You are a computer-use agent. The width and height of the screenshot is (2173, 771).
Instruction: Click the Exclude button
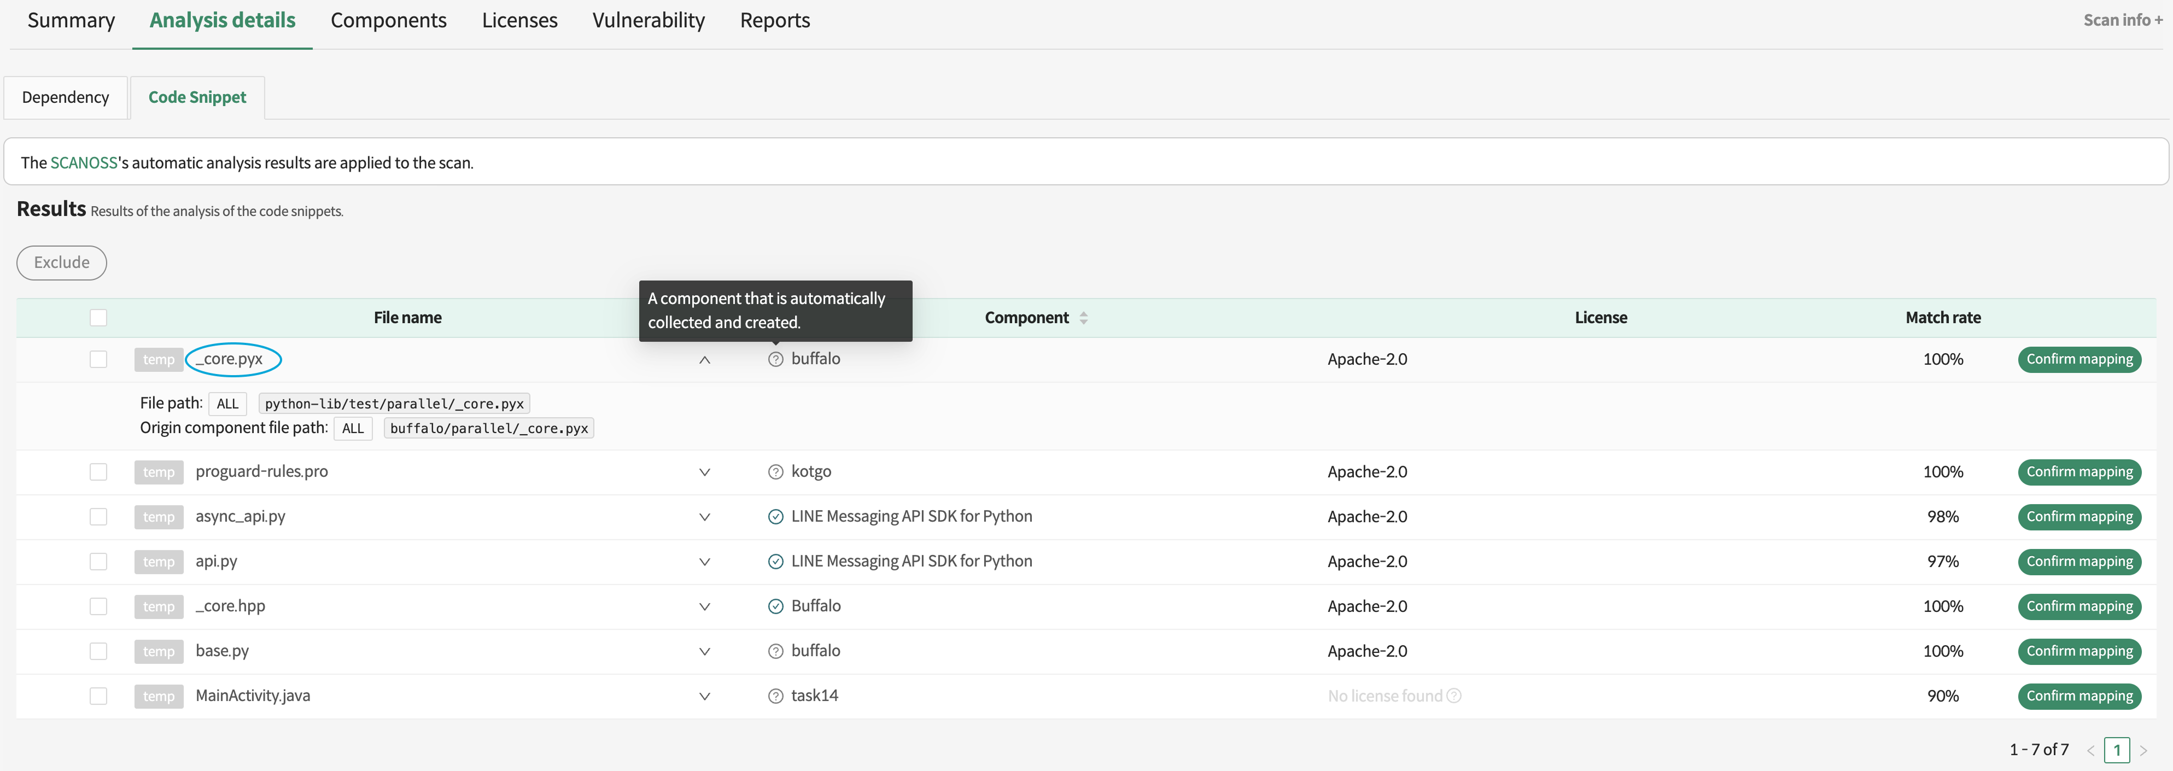[x=62, y=262]
